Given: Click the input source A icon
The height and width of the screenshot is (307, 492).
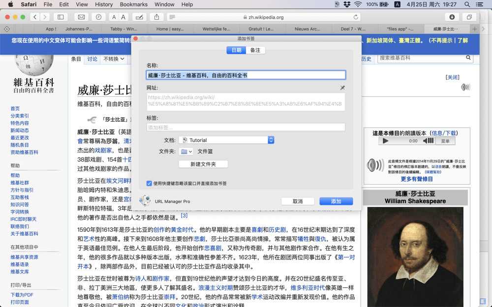Looking at the screenshot, I should pyautogui.click(x=397, y=4).
